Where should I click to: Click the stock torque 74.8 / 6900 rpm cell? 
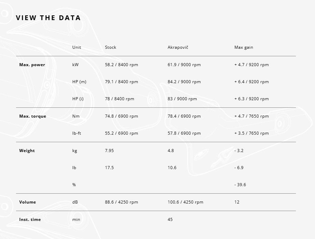(121, 116)
